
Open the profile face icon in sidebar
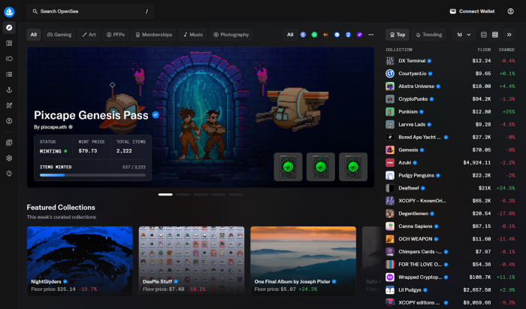tap(9, 121)
